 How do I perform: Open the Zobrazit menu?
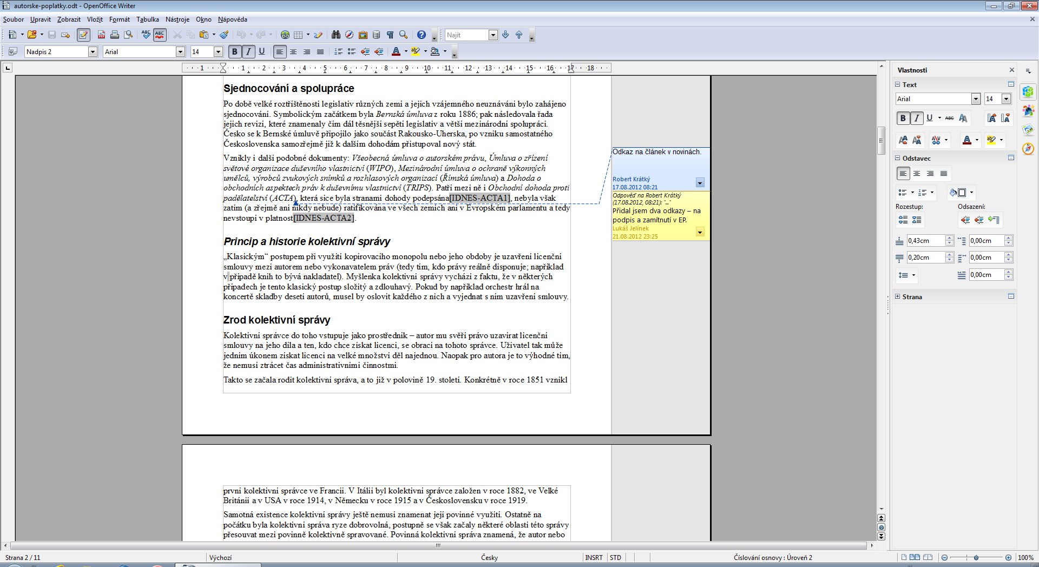(69, 19)
